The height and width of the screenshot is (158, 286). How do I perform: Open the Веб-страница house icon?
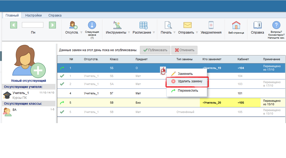coord(236,25)
